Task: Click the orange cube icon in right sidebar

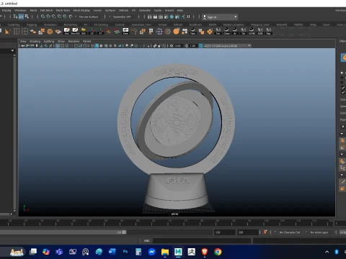Action: (x=344, y=58)
